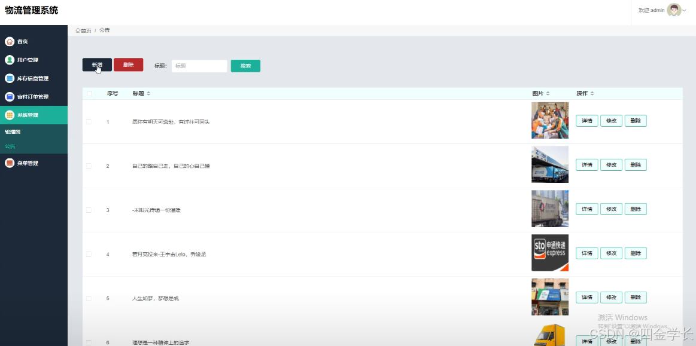Click the 标题 search input field
This screenshot has height=346, width=696.
(199, 66)
